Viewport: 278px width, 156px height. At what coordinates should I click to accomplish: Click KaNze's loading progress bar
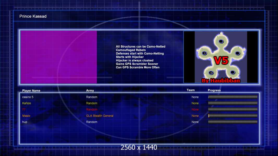(233, 103)
